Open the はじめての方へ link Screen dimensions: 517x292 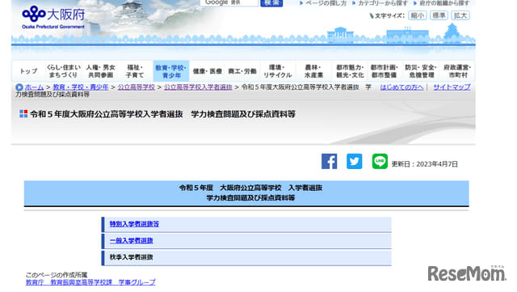click(401, 87)
